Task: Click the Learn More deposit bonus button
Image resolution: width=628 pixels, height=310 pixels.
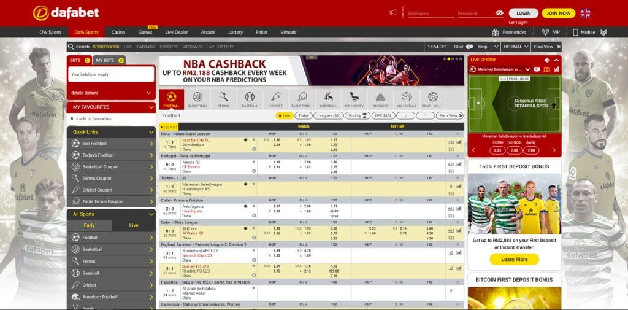Action: [x=515, y=260]
